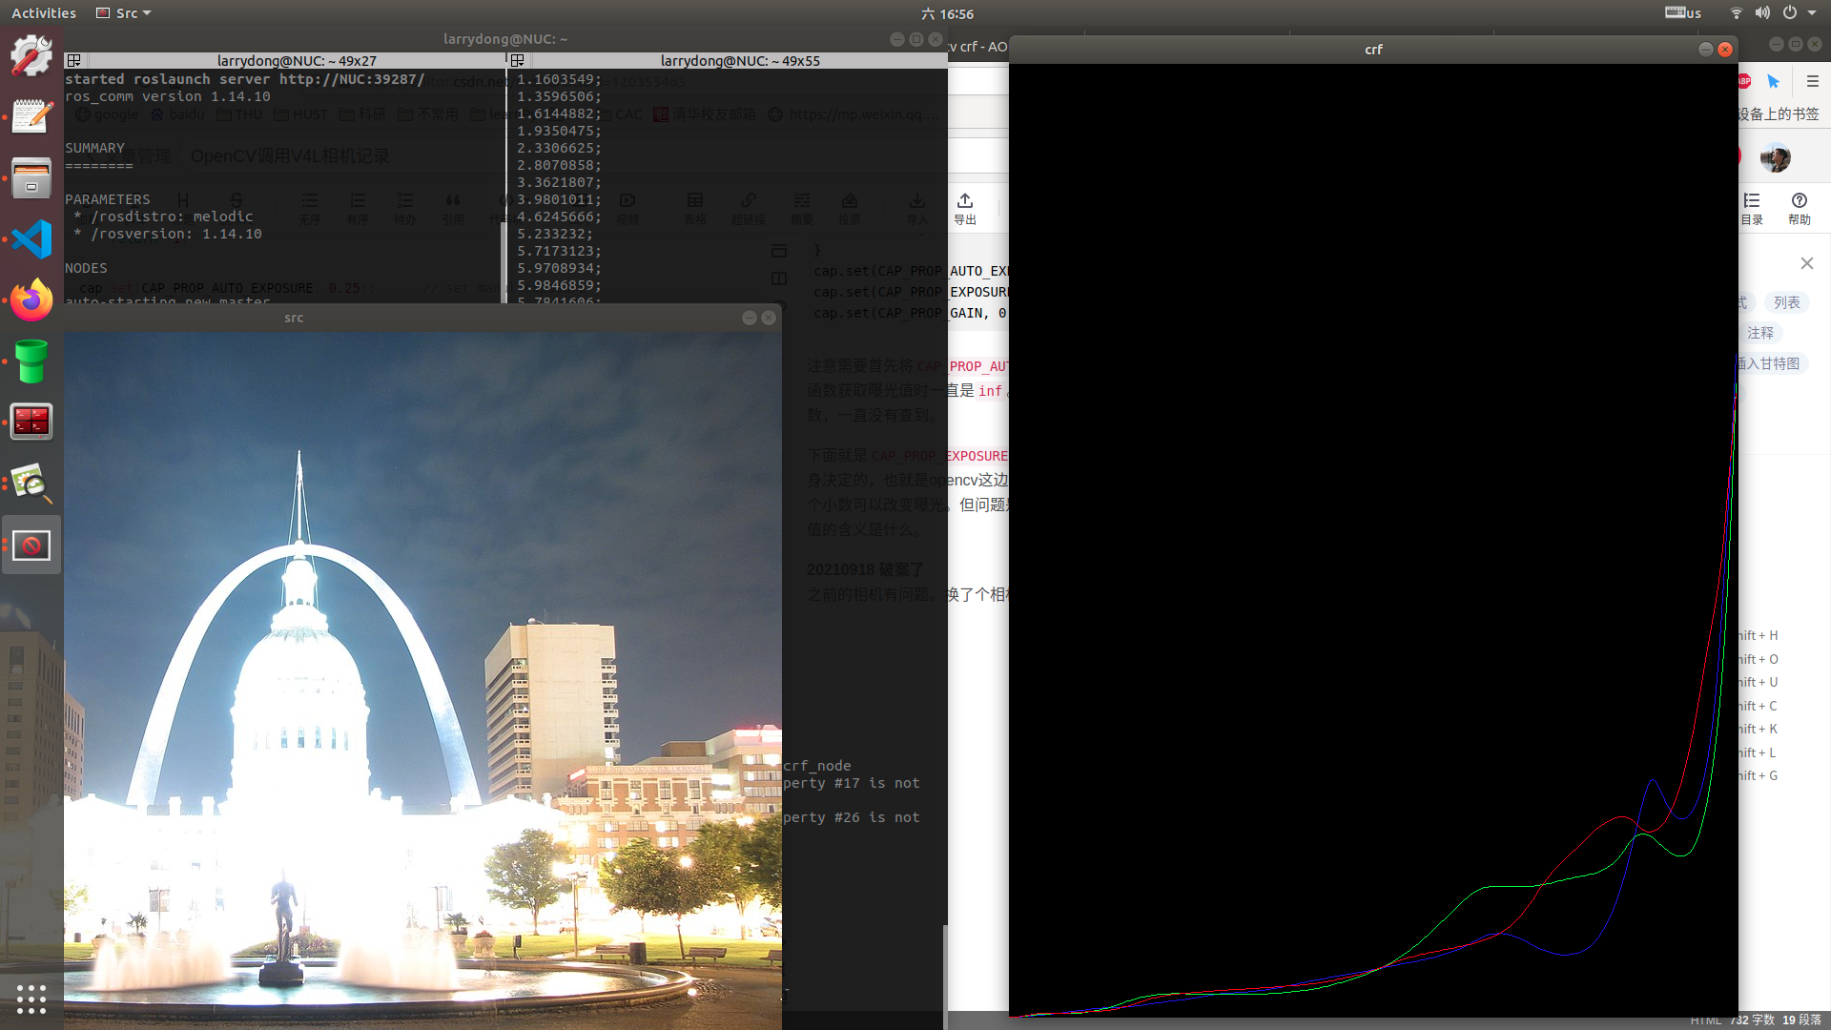The width and height of the screenshot is (1831, 1030).
Task: Switch to Visual Studio Code from dock
Action: pyautogui.click(x=31, y=239)
